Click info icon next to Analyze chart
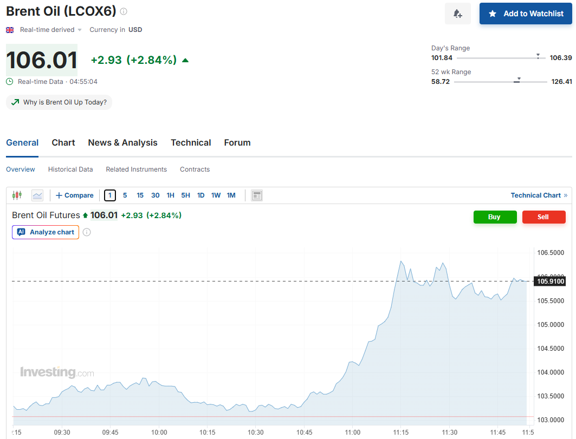The height and width of the screenshot is (439, 576). click(87, 232)
